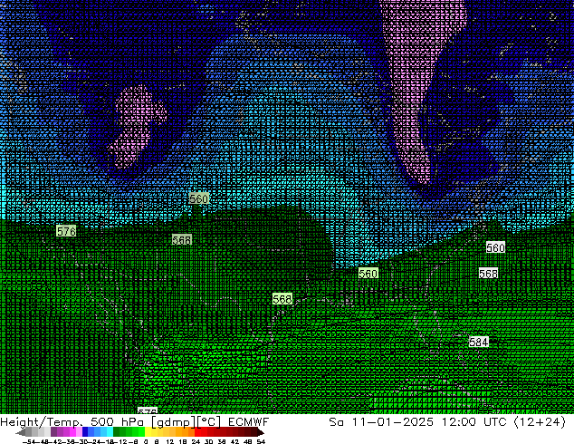Click the "[gdmp]" unit label

174,422
